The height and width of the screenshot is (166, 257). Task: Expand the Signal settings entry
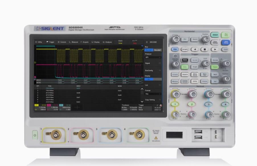pyautogui.click(x=153, y=63)
